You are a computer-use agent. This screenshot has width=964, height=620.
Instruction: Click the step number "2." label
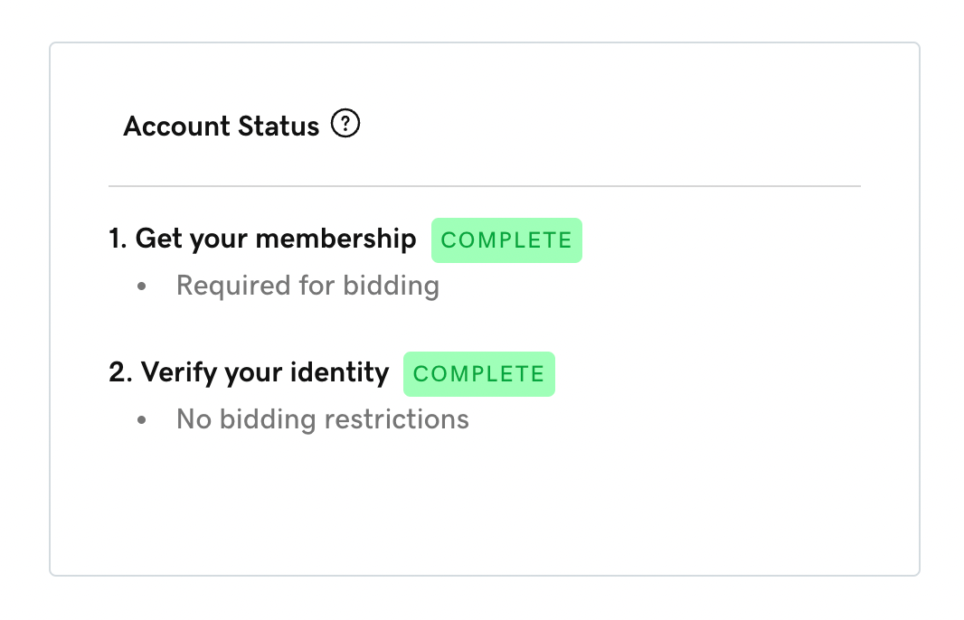(120, 372)
